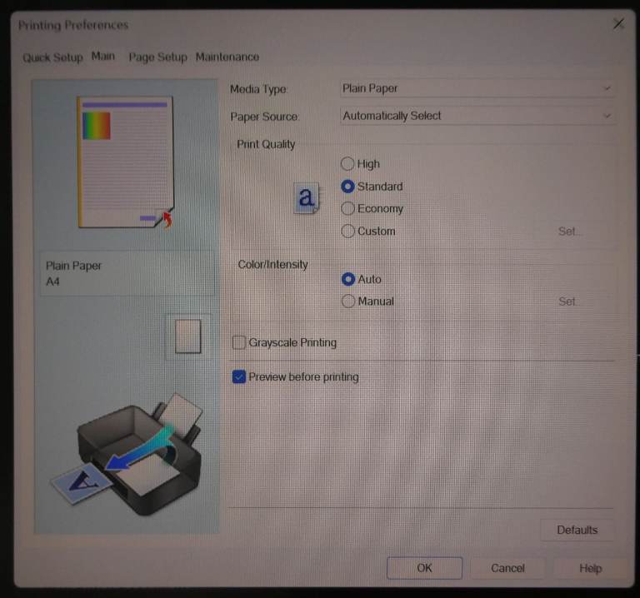640x598 pixels.
Task: Select Standard print quality
Action: pyautogui.click(x=348, y=187)
